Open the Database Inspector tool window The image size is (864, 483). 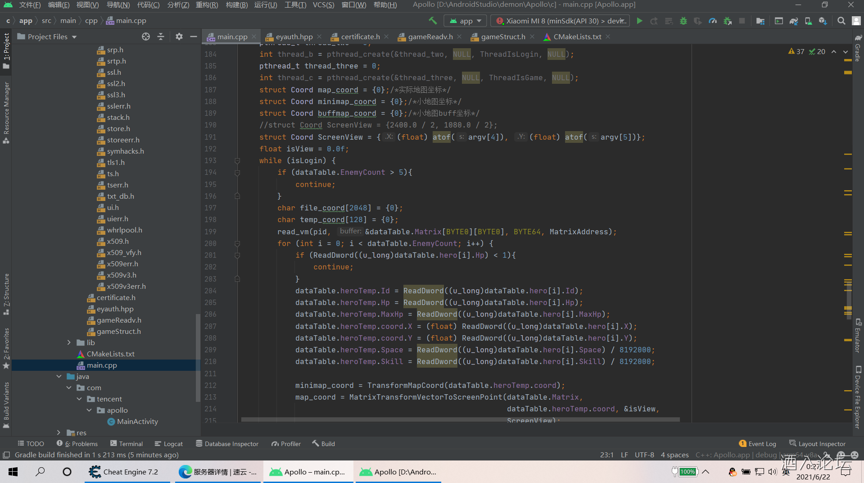227,444
